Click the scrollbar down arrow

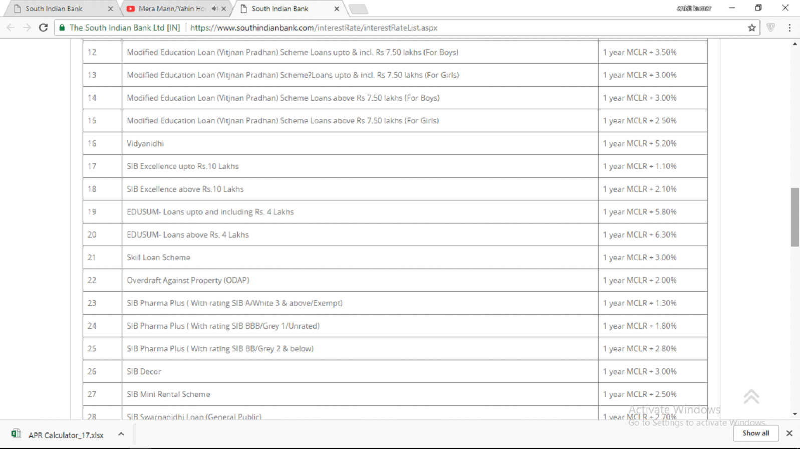795,414
